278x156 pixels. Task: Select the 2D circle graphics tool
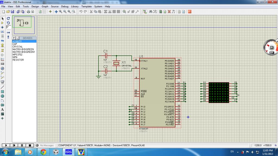click(2, 96)
